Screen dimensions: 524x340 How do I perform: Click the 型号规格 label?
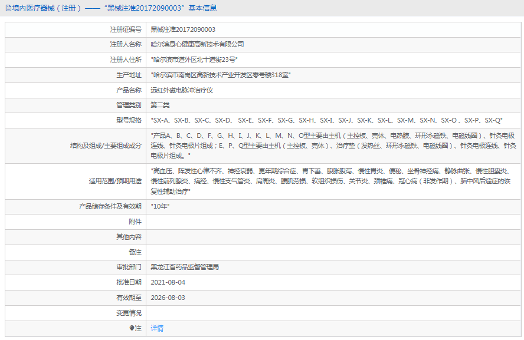(129, 120)
